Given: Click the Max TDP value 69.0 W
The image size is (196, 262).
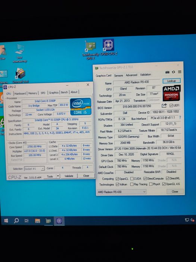Looking at the screenshot, I should [x=64, y=105].
